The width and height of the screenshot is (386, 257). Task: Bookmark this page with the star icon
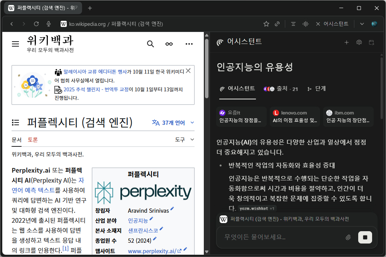tap(266, 24)
